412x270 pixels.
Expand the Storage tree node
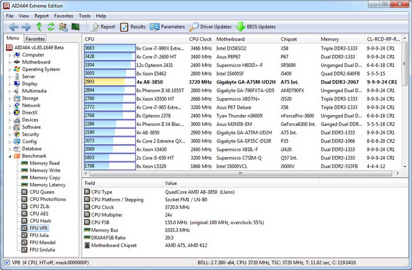coord(10,98)
